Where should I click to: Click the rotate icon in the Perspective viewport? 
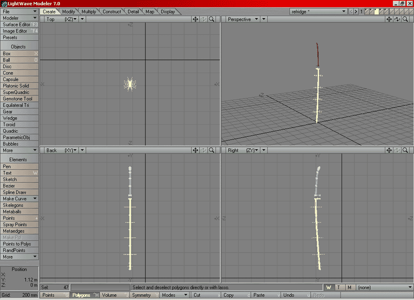point(397,19)
